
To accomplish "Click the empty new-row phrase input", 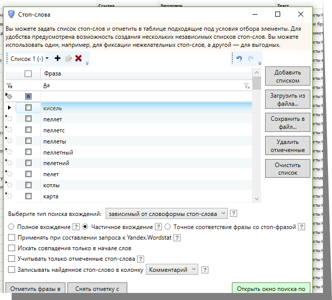I will point(146,97).
